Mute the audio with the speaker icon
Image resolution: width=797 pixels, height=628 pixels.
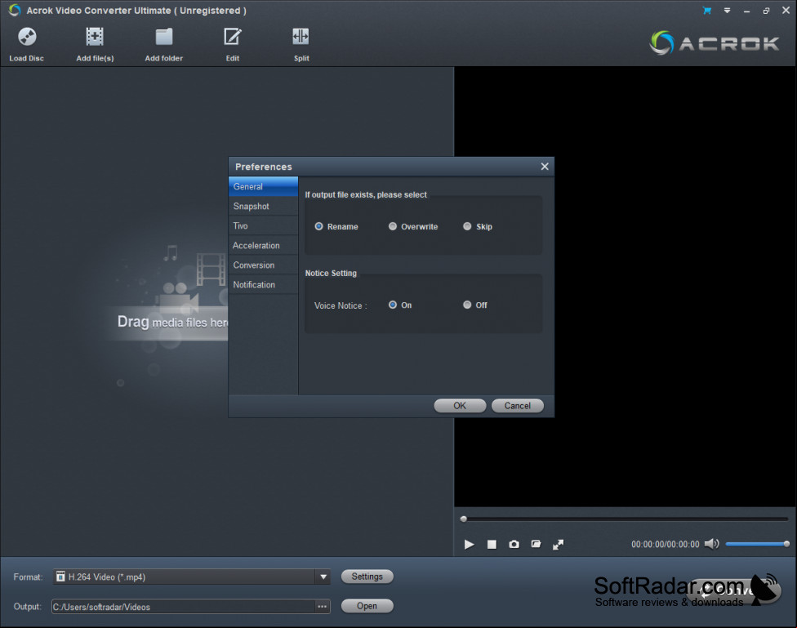coord(711,544)
